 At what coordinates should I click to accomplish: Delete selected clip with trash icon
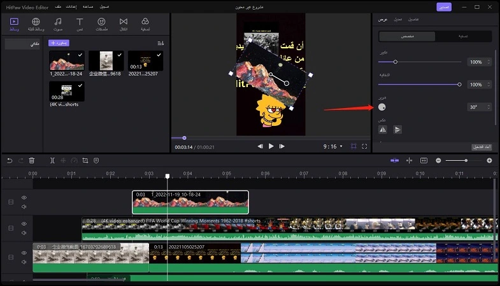pos(32,161)
